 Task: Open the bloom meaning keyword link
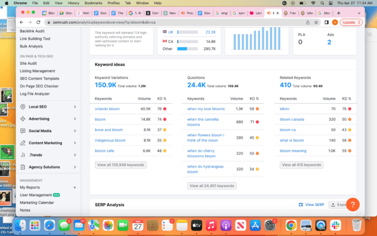pos(293,151)
